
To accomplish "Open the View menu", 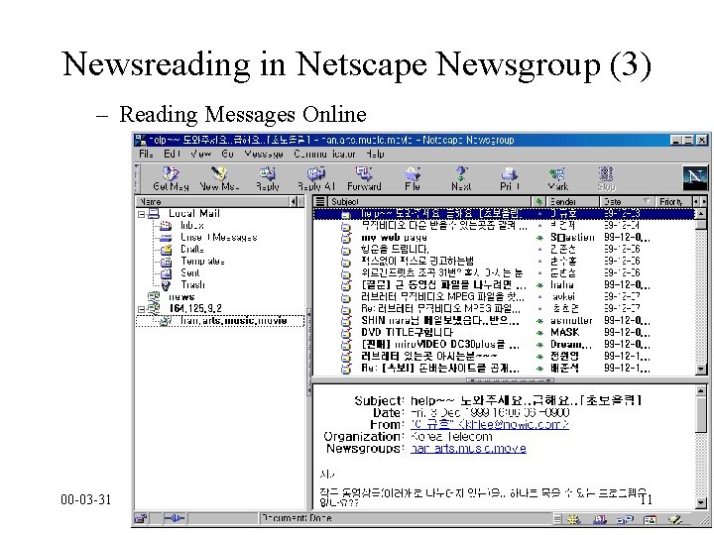I will click(200, 154).
